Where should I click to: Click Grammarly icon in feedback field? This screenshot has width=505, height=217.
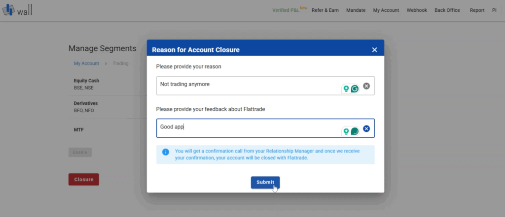point(355,131)
